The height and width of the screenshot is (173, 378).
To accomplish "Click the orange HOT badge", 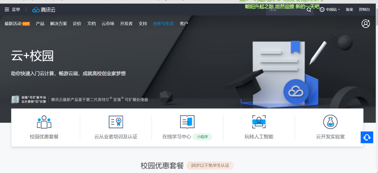I will coord(26,24).
